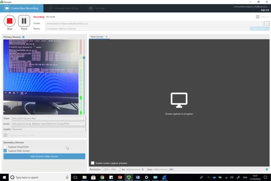Click the Sign out link
Viewport: 271px width, 181px height.
pos(265,10)
